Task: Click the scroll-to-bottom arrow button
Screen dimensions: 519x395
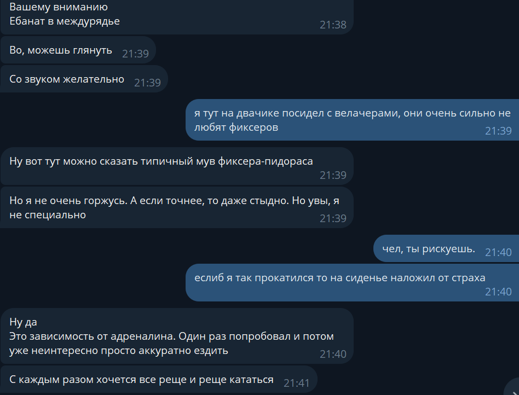Action: click(514, 389)
